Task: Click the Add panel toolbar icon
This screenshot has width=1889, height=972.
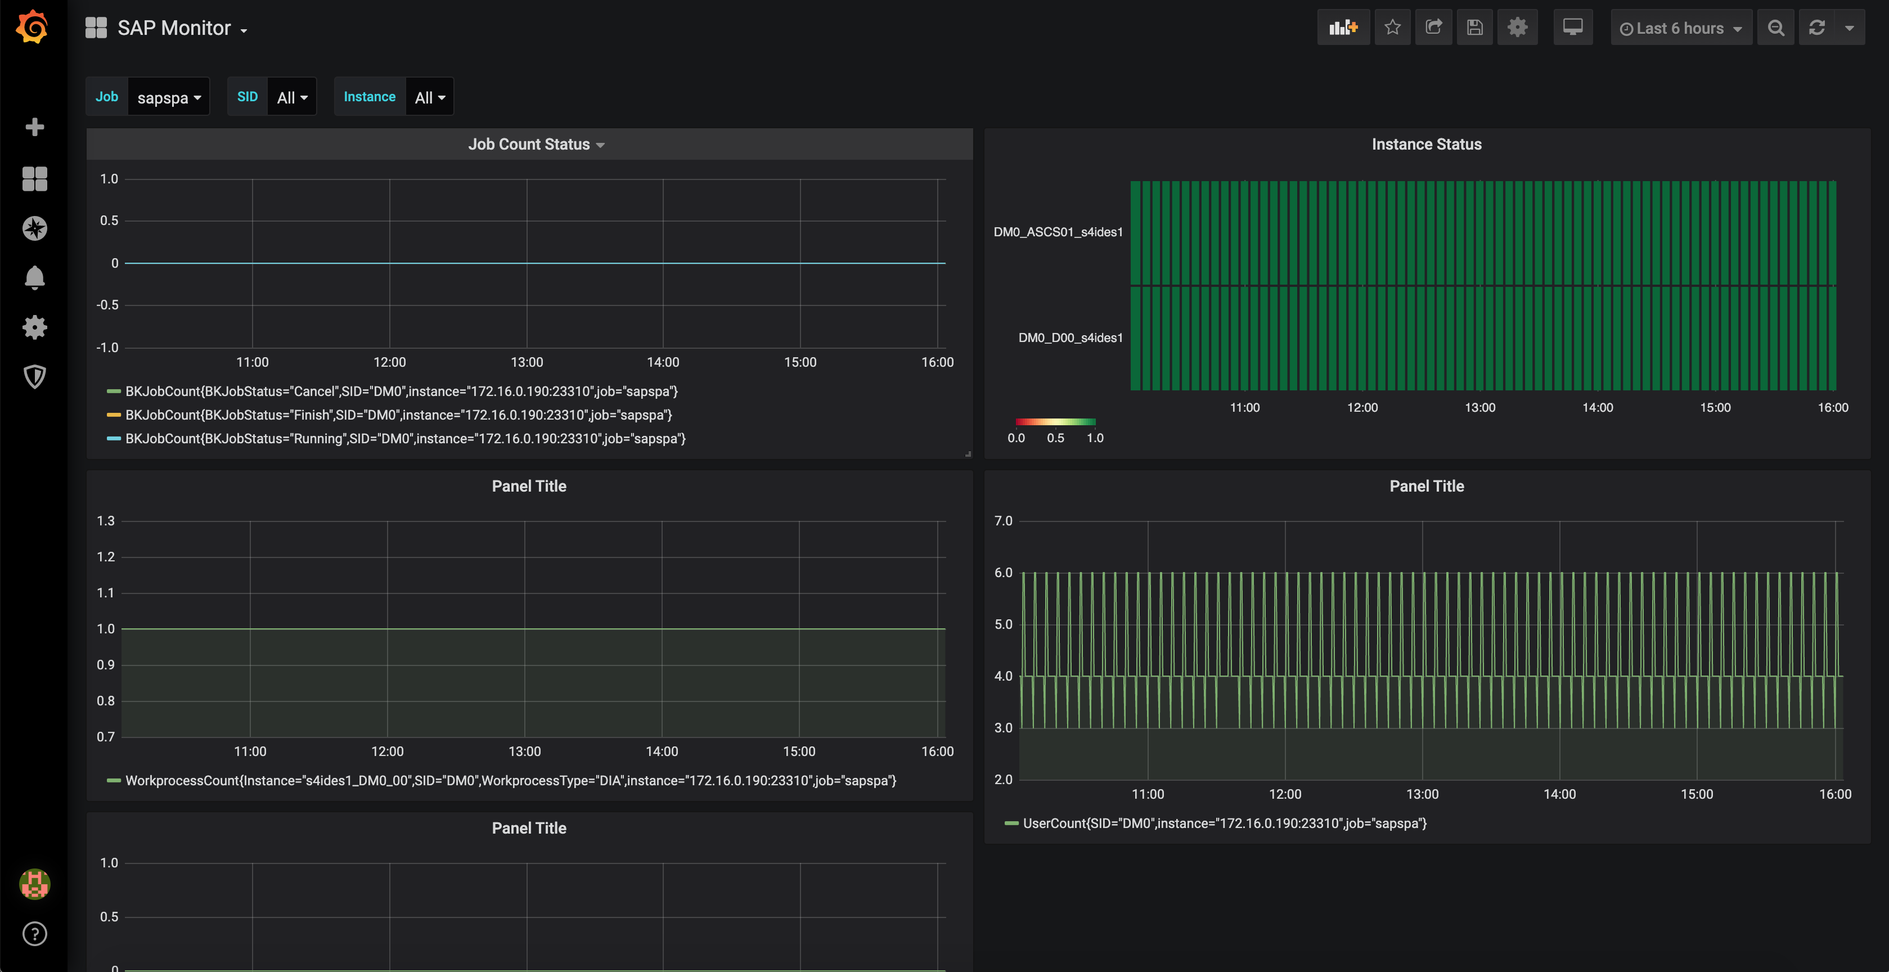Action: (x=1343, y=28)
